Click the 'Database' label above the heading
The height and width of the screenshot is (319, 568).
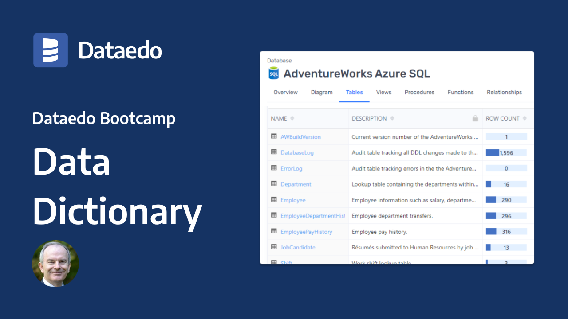click(x=280, y=61)
